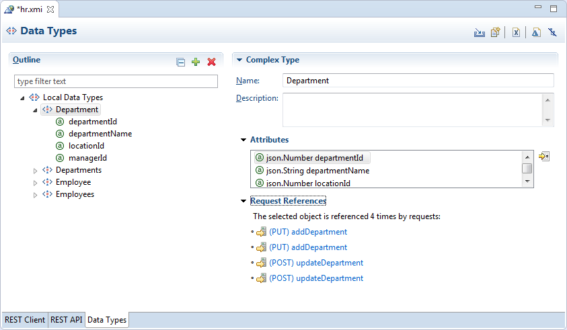
Task: Click the import icon in Data Types toolbar
Action: point(479,32)
